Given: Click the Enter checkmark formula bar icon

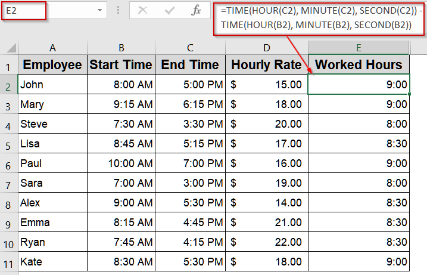Looking at the screenshot, I should 169,11.
